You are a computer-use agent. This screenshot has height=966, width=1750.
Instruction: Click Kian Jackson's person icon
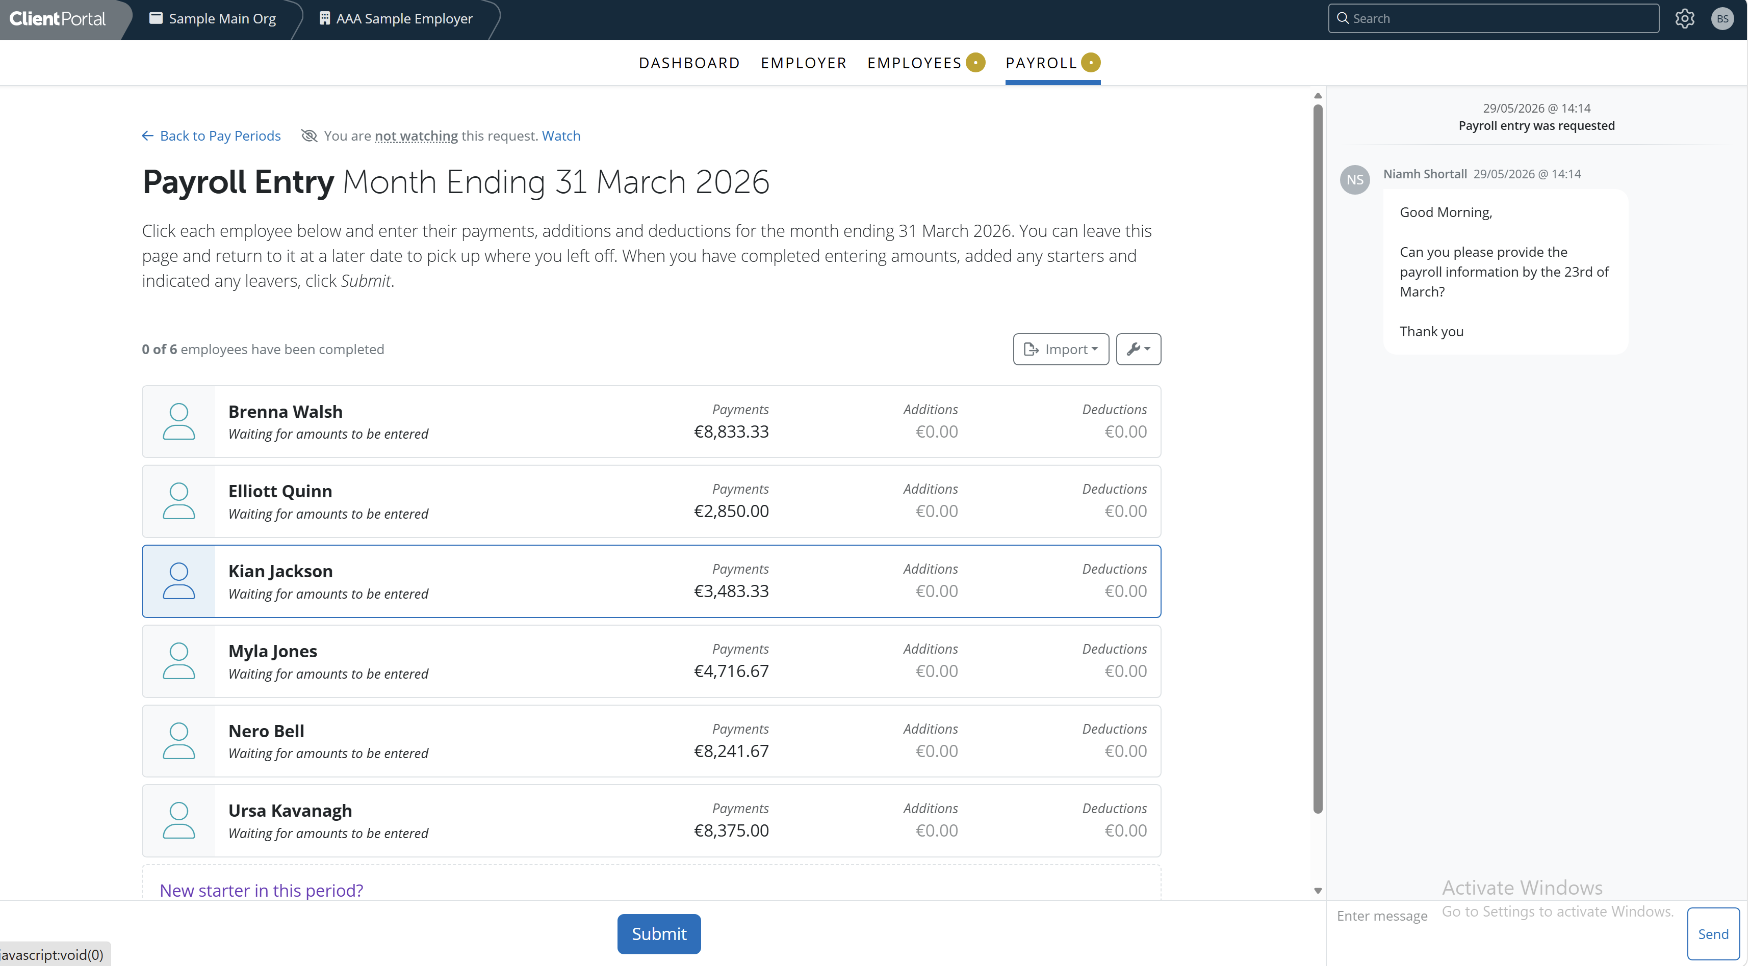(178, 581)
